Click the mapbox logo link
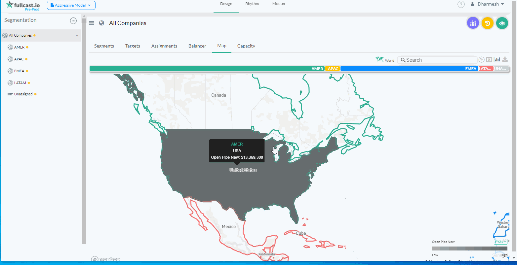 tap(105, 259)
